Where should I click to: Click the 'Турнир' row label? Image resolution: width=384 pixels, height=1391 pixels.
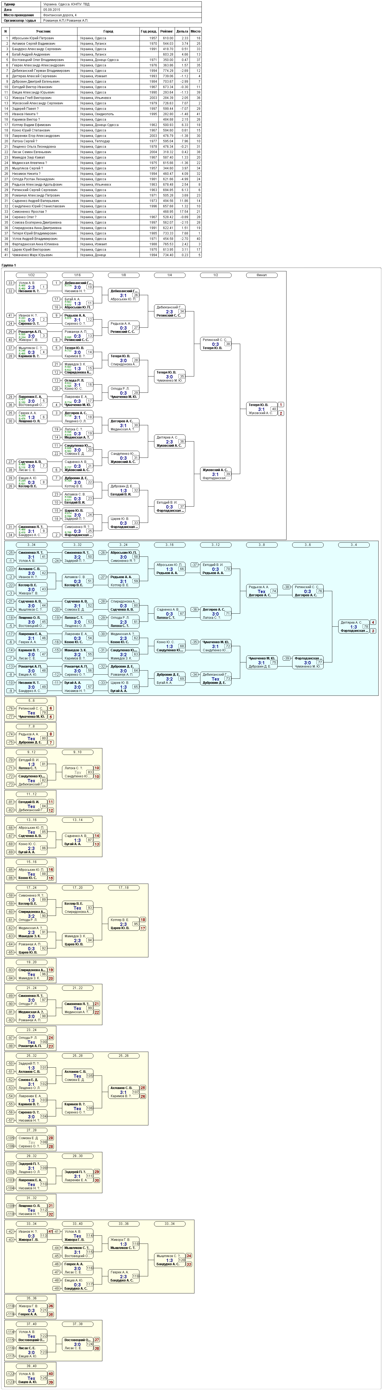(10, 4)
